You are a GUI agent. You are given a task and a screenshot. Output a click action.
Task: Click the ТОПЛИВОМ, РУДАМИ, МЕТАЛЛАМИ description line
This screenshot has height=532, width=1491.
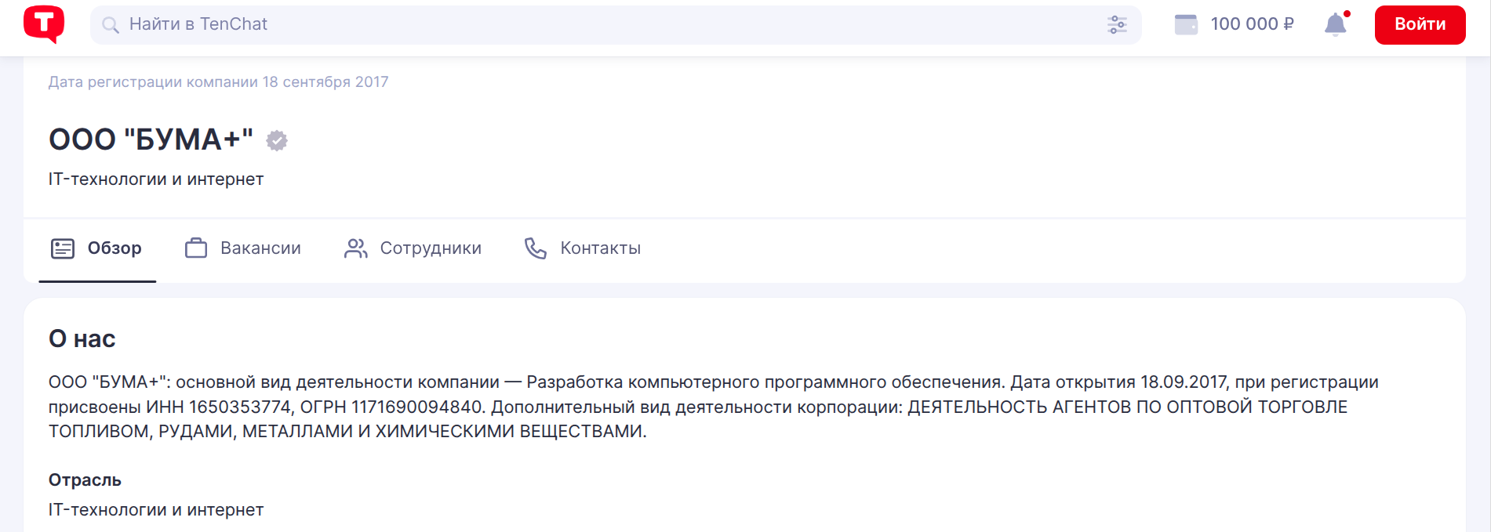tap(347, 432)
